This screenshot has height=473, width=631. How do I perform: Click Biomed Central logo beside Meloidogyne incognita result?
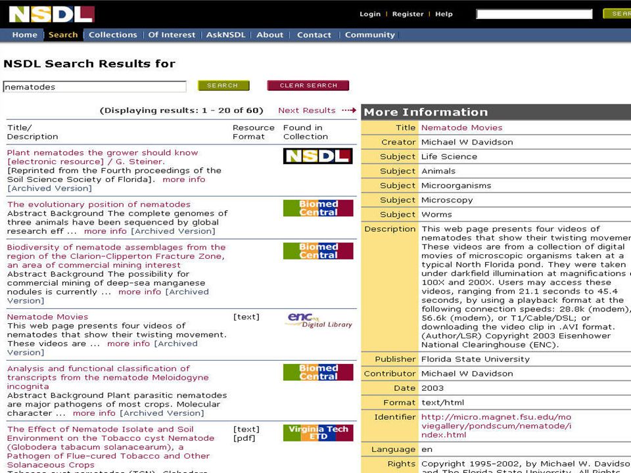318,372
